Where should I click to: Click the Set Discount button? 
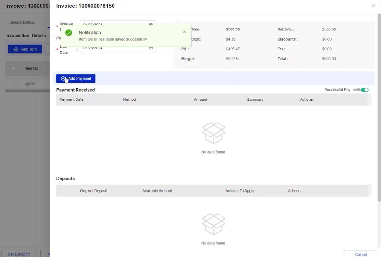pyautogui.click(x=18, y=254)
